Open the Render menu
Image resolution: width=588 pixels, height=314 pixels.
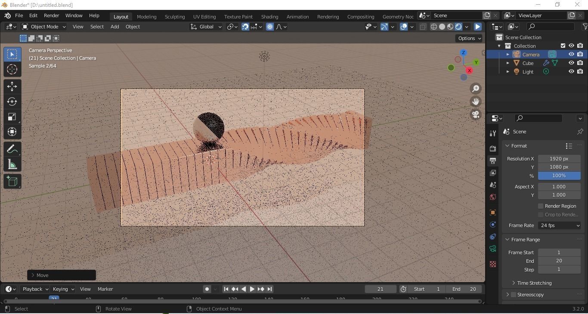point(51,15)
